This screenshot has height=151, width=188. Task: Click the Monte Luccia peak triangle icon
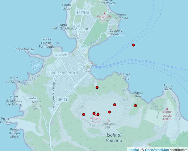167,108
